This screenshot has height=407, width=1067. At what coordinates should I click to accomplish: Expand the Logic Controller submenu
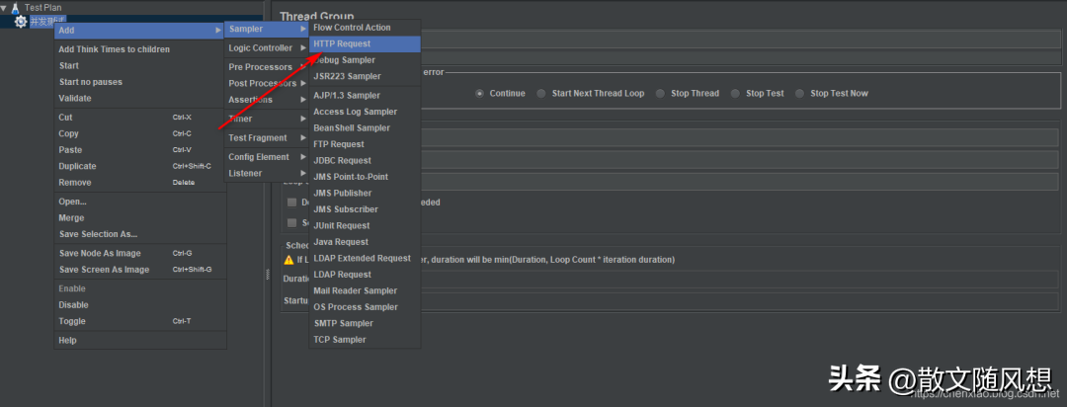point(267,47)
